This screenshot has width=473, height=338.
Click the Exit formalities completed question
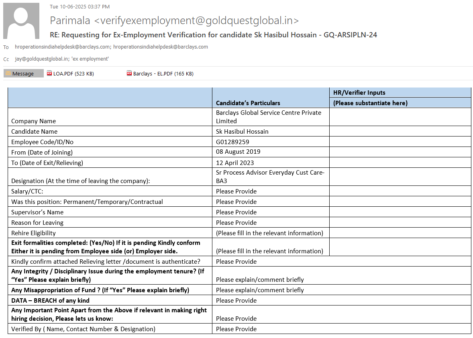(x=106, y=247)
